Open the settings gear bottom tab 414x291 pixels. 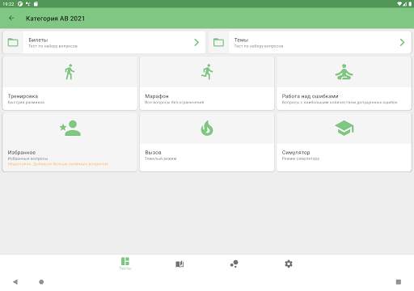[289, 264]
